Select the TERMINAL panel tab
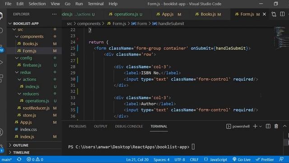The height and width of the screenshot is (163, 289). [x=158, y=126]
